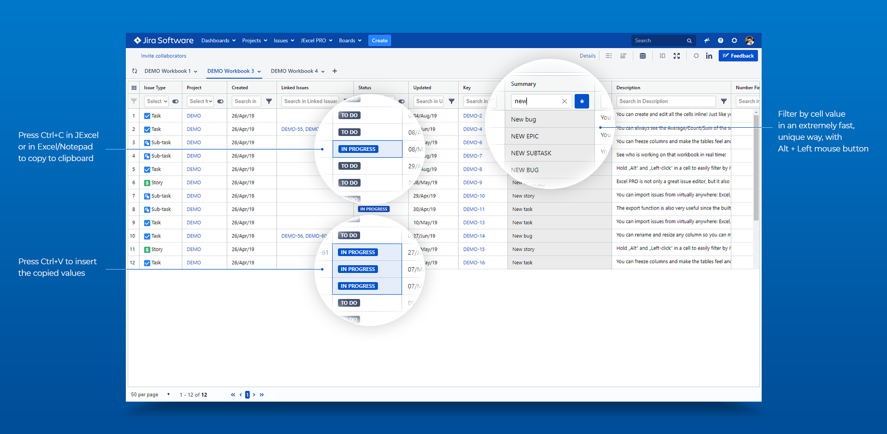The width and height of the screenshot is (887, 434).
Task: Toggle fullscreen with the expand arrows icon
Action: point(677,56)
